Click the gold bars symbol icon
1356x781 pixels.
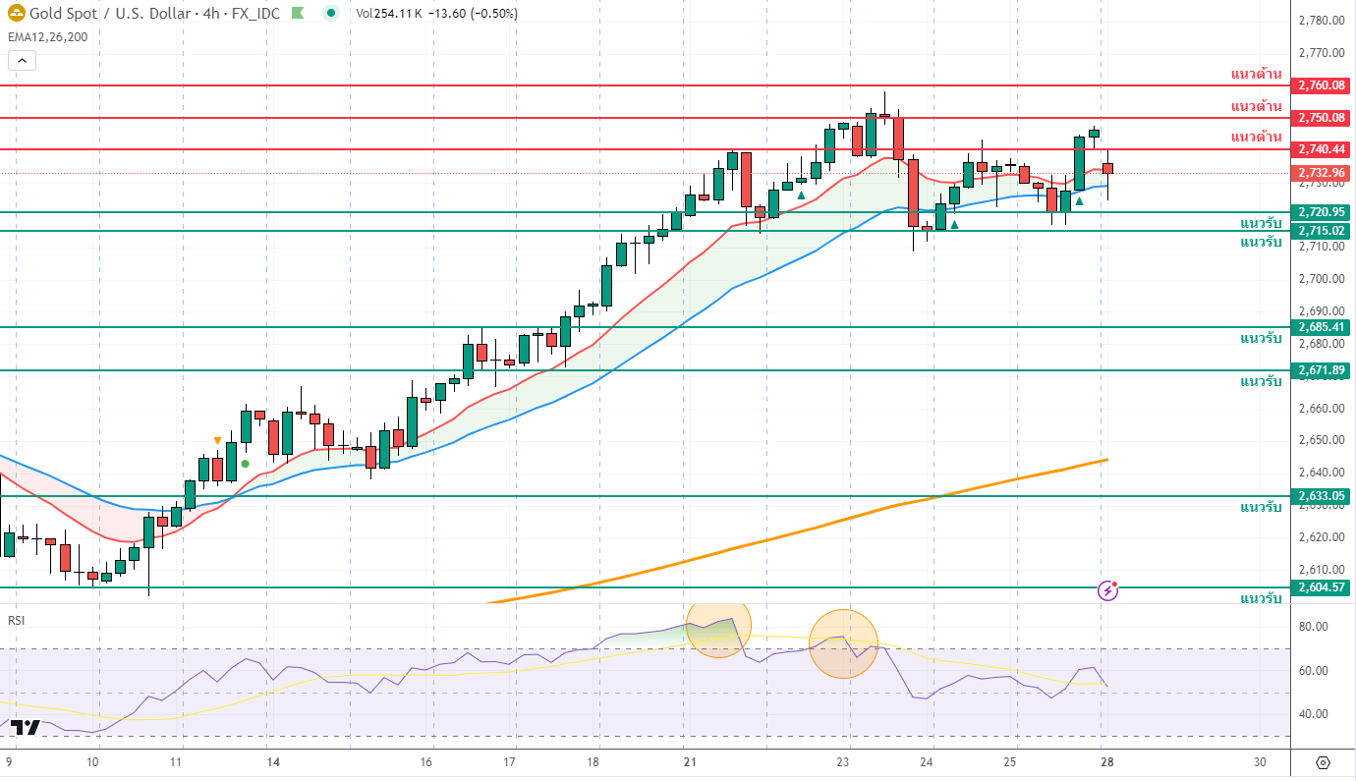coord(15,14)
